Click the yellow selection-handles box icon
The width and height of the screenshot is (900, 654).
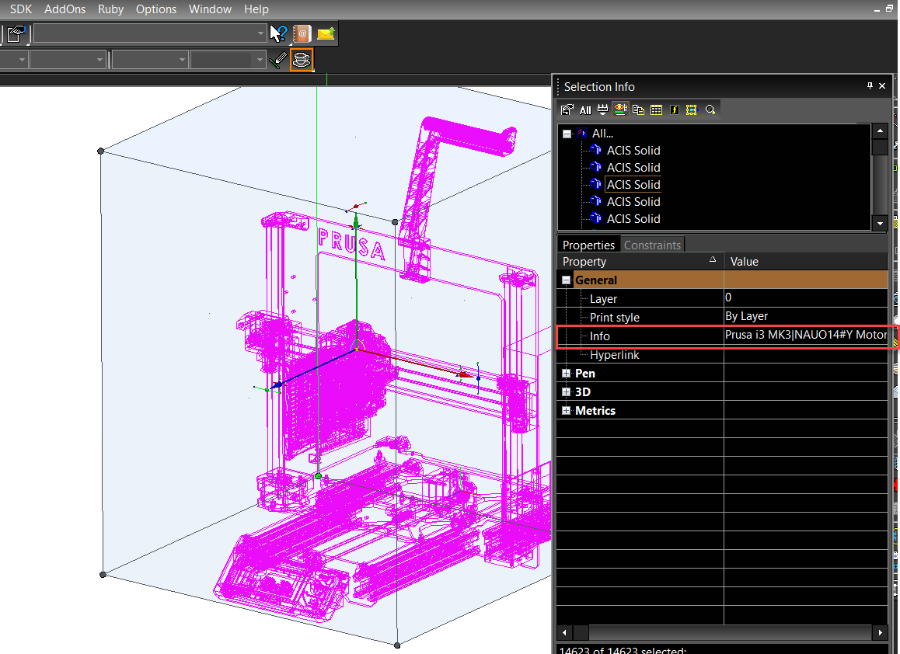pyautogui.click(x=692, y=110)
